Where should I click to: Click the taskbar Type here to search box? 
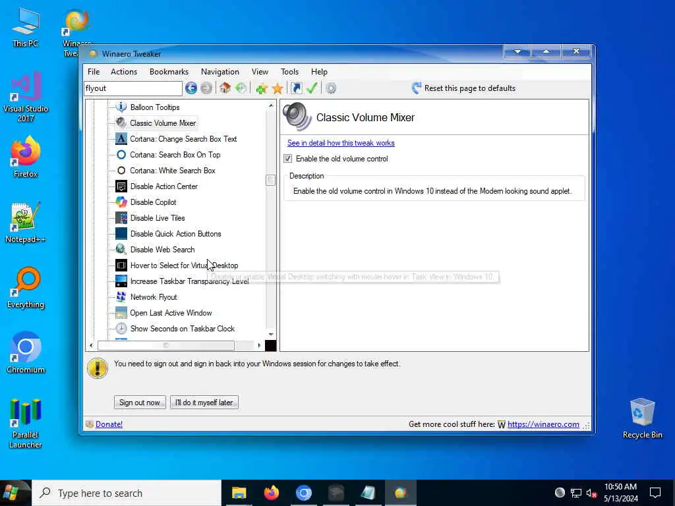tap(127, 493)
